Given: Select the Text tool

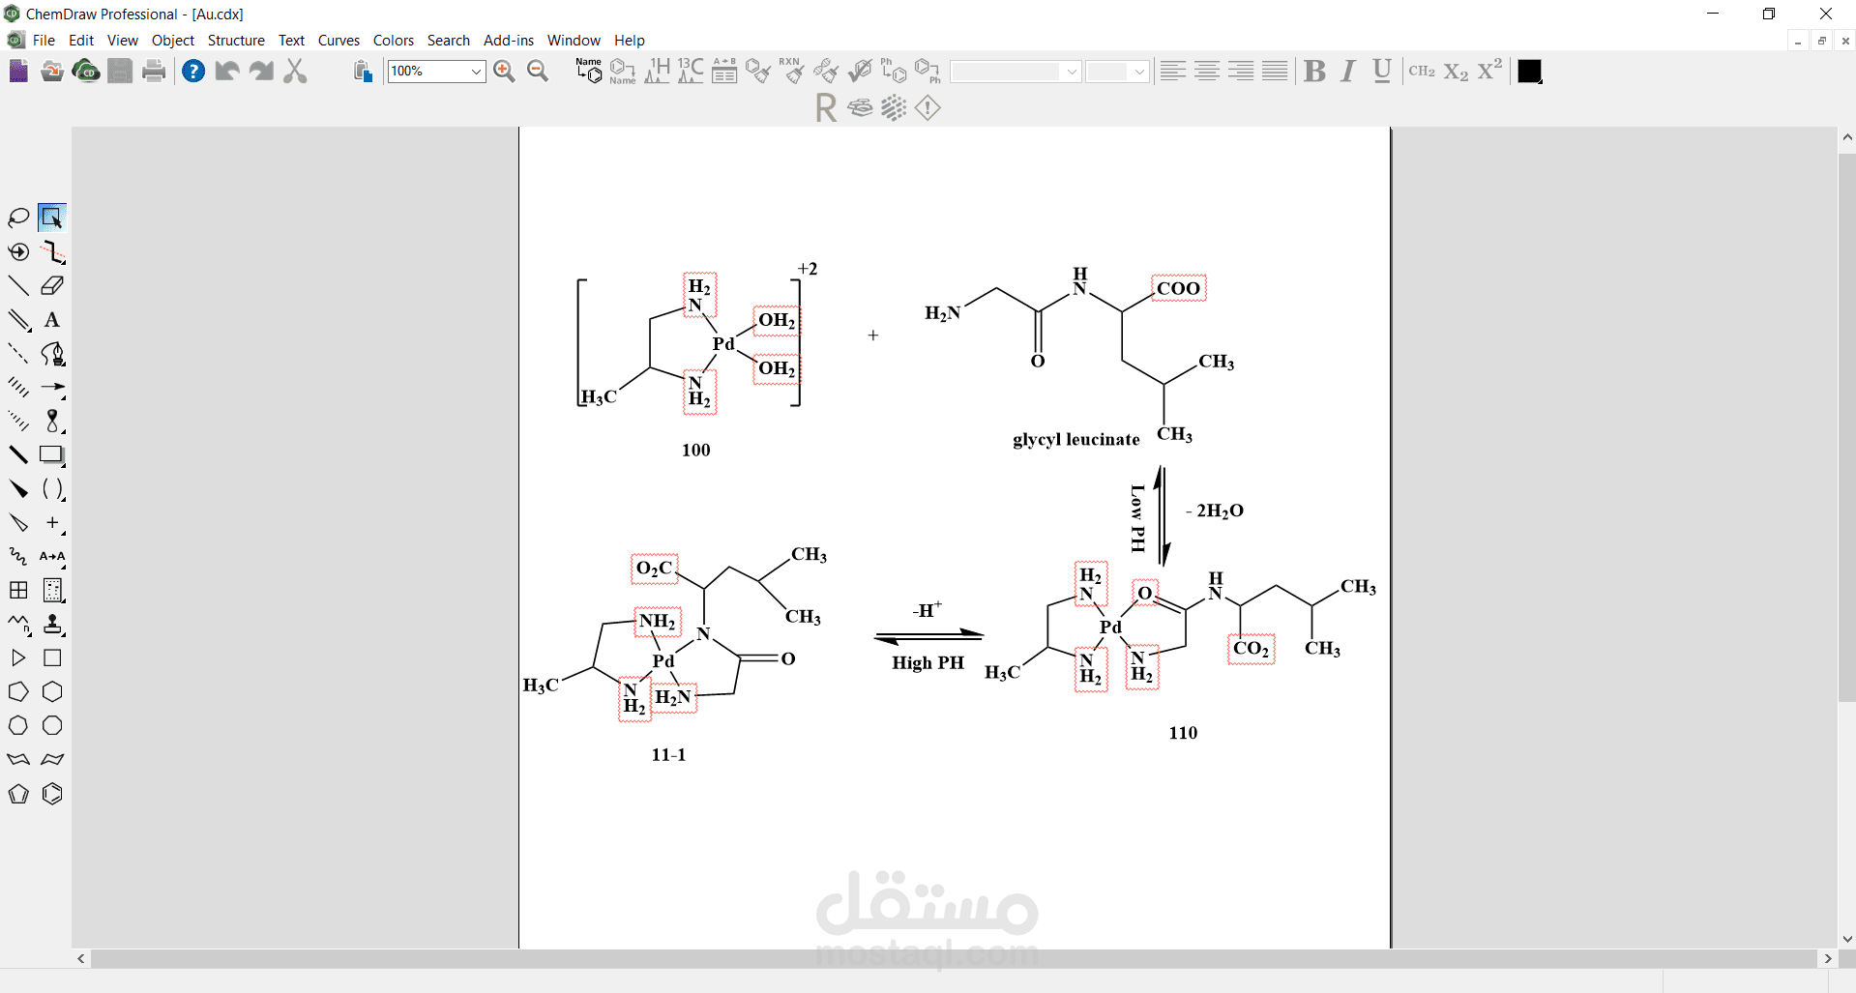Looking at the screenshot, I should [x=52, y=320].
